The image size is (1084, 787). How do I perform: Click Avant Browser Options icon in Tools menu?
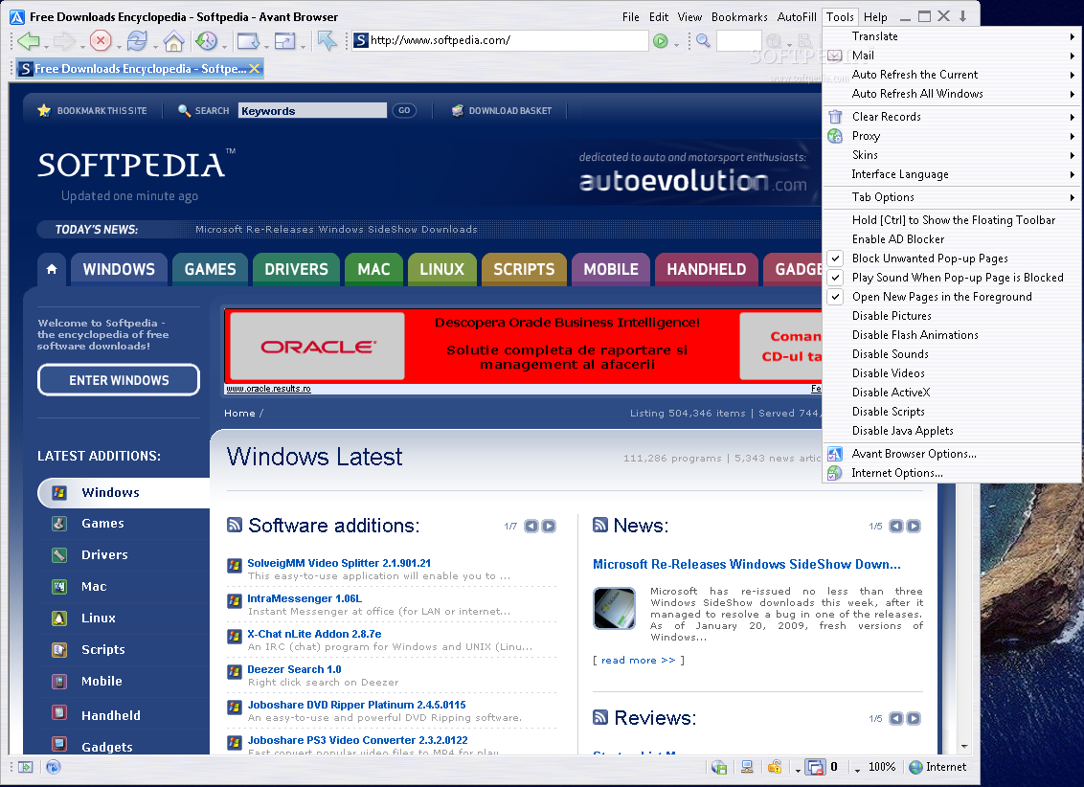click(x=835, y=454)
